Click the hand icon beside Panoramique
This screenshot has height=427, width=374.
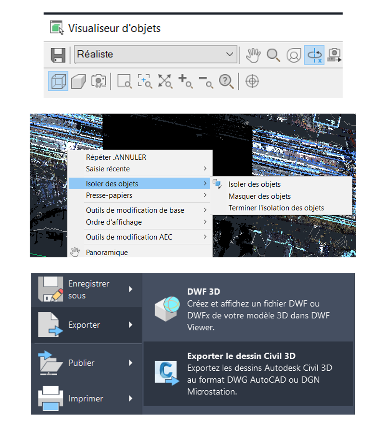coord(75,252)
